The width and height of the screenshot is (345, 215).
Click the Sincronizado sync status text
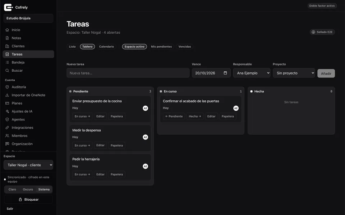(28, 179)
